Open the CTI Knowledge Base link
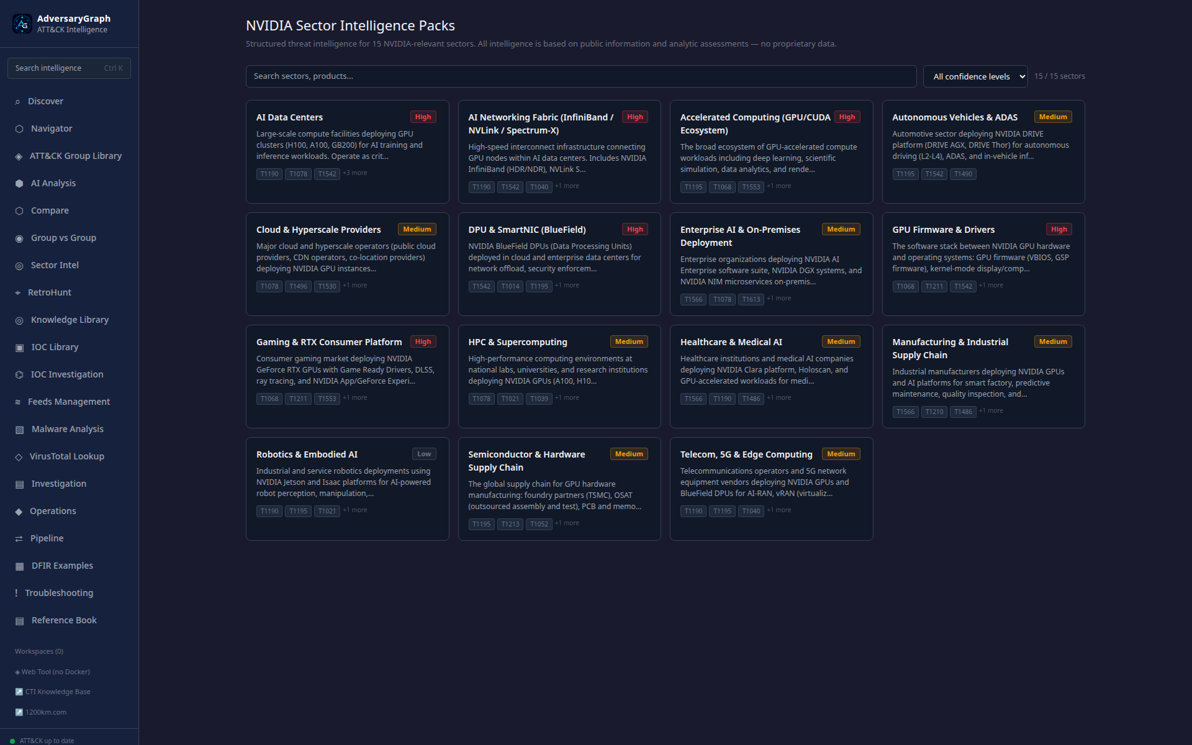The width and height of the screenshot is (1192, 745). point(53,692)
